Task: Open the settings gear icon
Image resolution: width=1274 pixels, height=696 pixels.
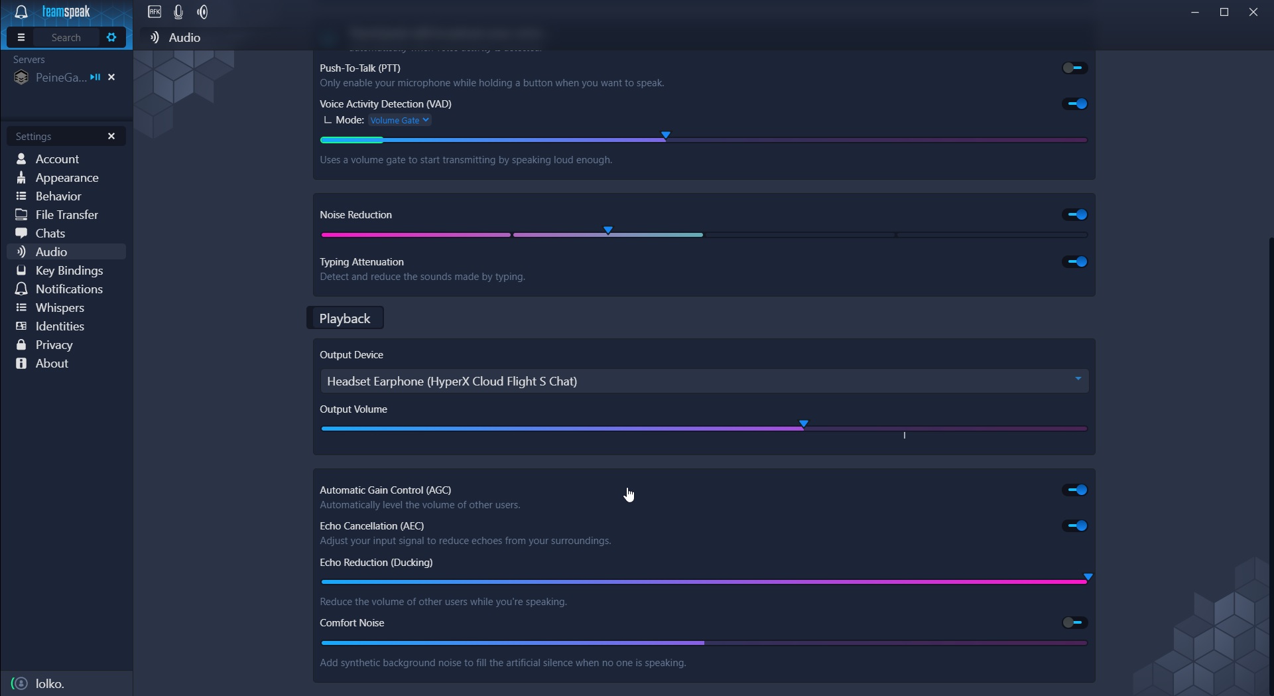Action: point(111,37)
